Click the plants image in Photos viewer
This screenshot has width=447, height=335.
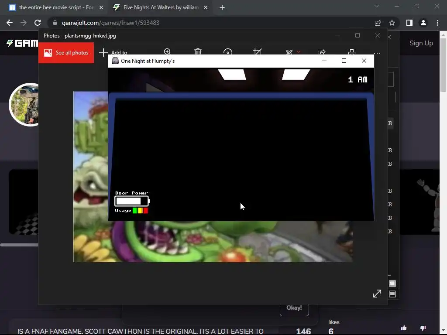click(213, 242)
